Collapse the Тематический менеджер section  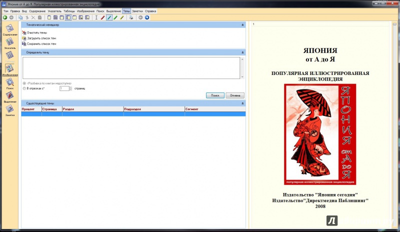click(x=242, y=25)
